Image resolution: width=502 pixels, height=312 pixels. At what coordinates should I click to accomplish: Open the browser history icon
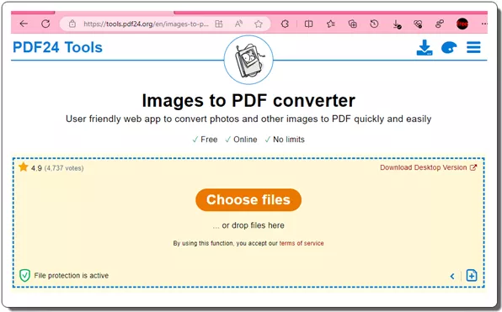[374, 24]
